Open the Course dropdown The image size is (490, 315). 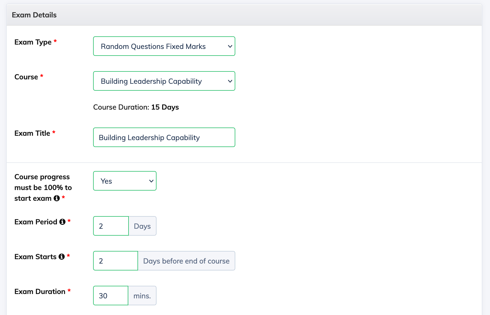click(164, 81)
